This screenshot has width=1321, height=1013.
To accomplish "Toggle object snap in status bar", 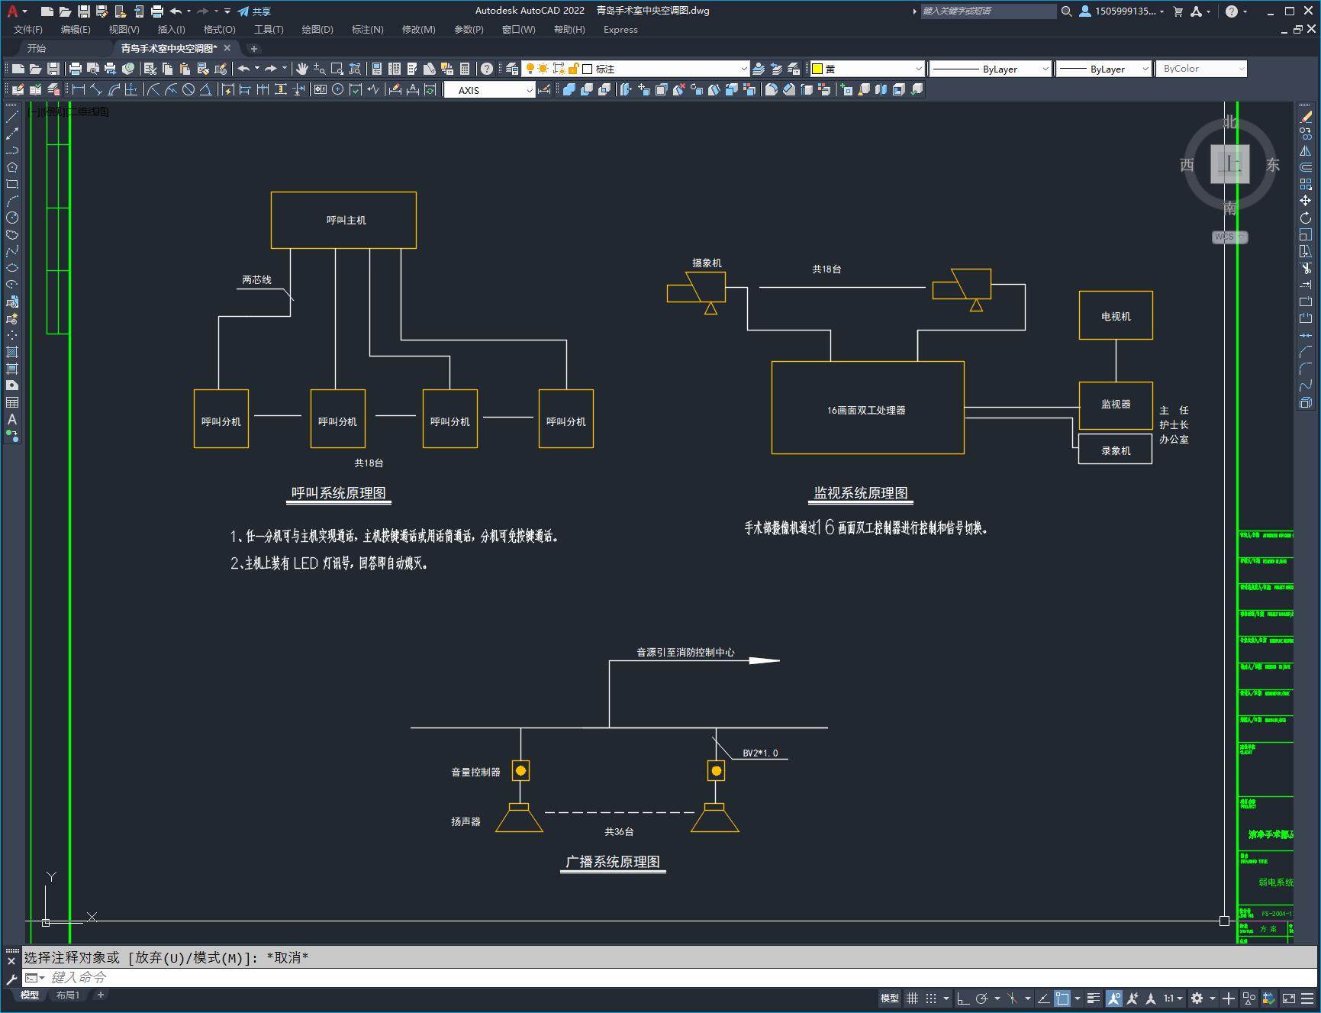I will (1062, 998).
